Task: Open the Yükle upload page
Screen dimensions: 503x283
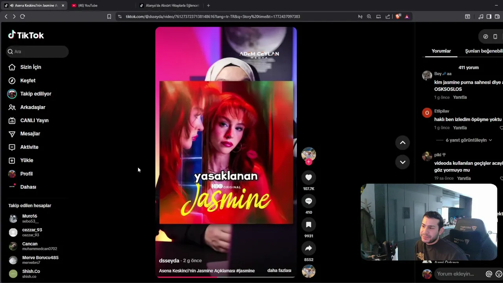Action: pyautogui.click(x=21, y=160)
